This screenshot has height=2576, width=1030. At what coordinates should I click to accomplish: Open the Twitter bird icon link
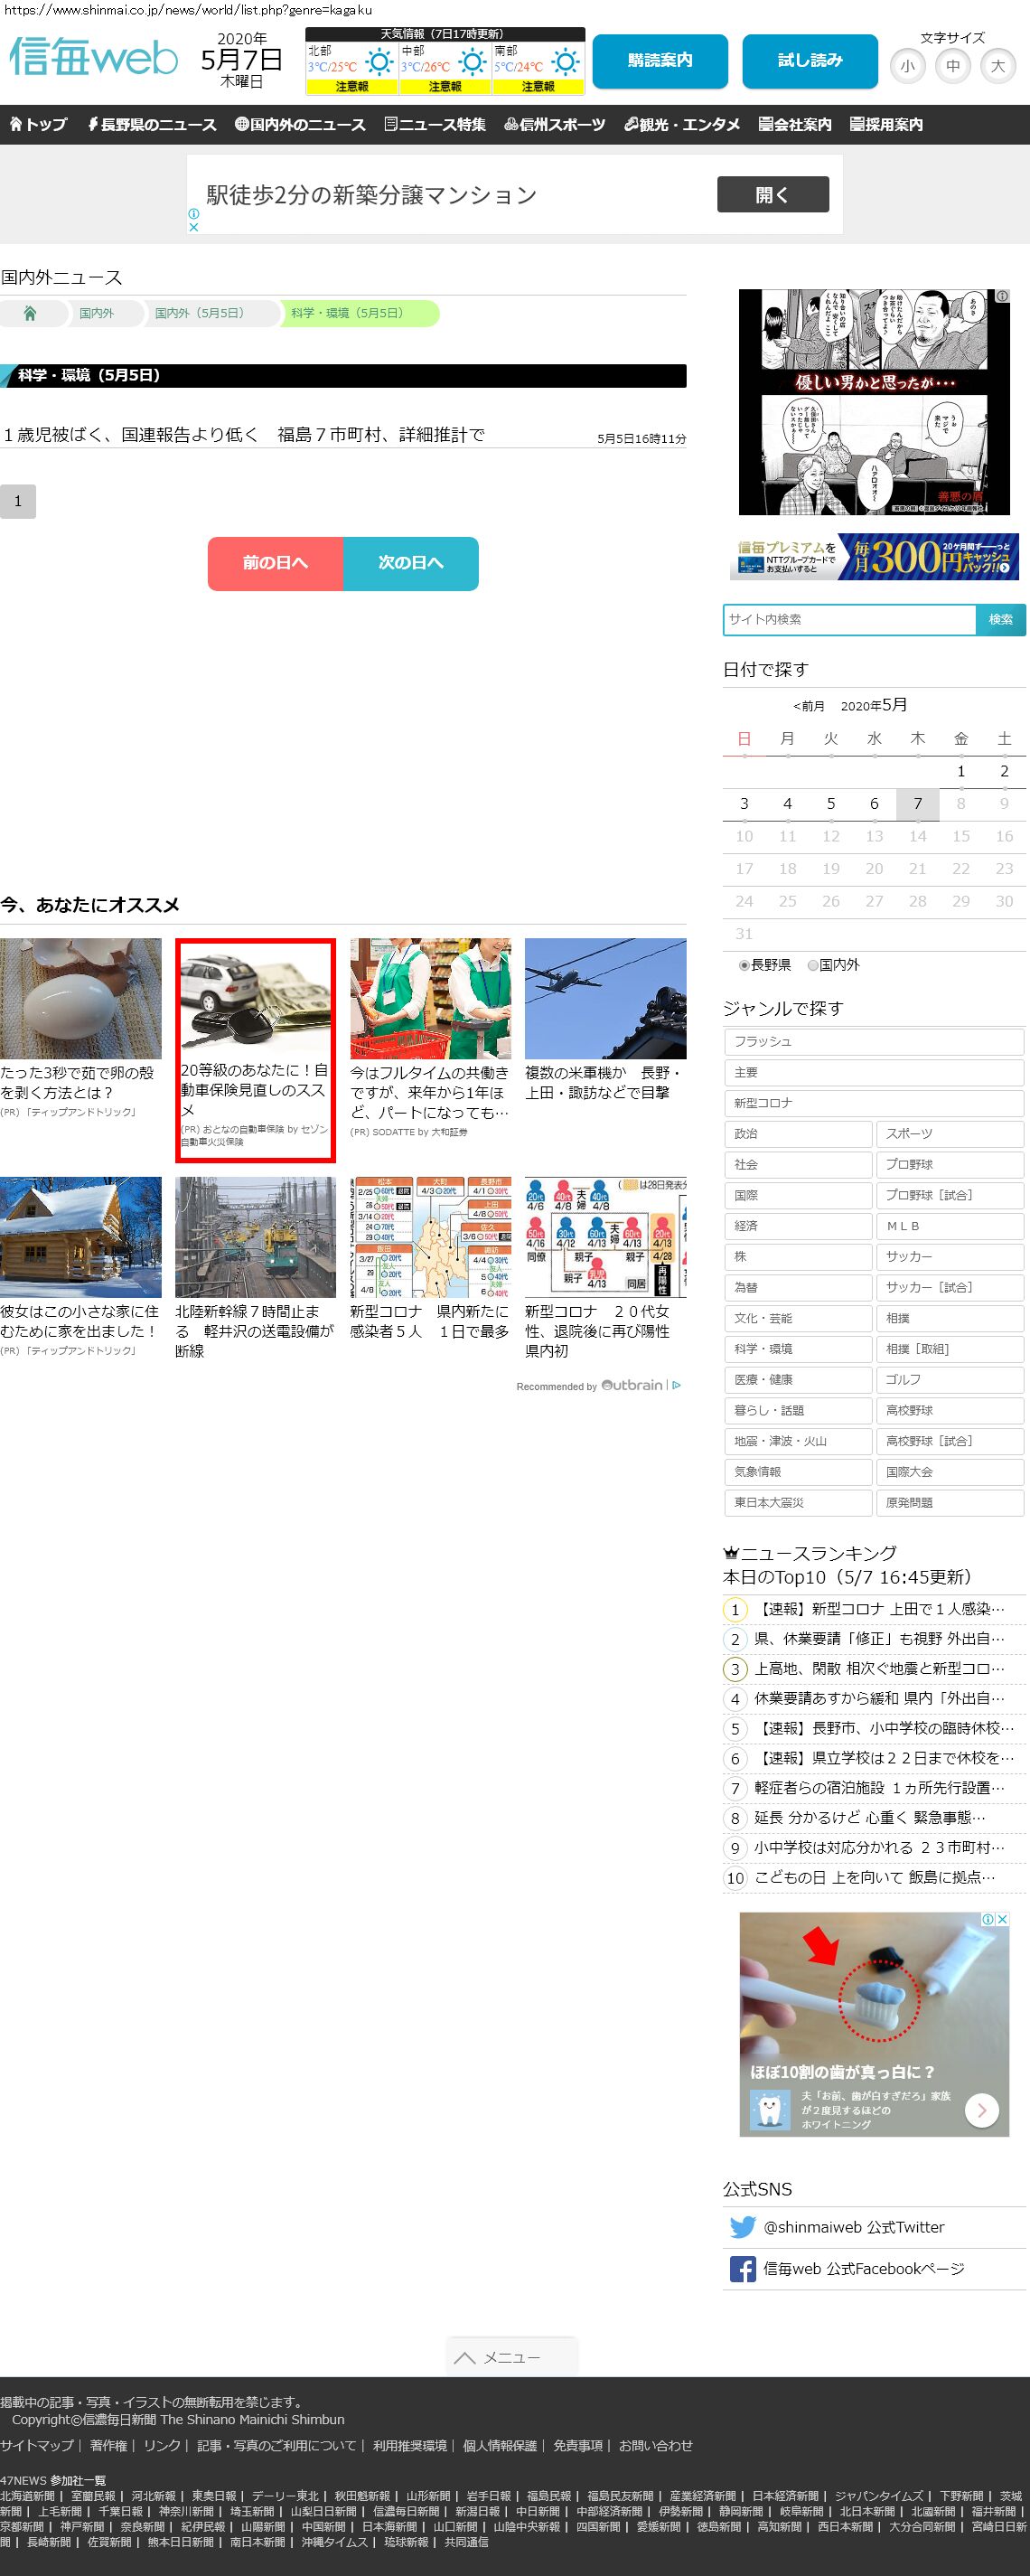tap(742, 2227)
